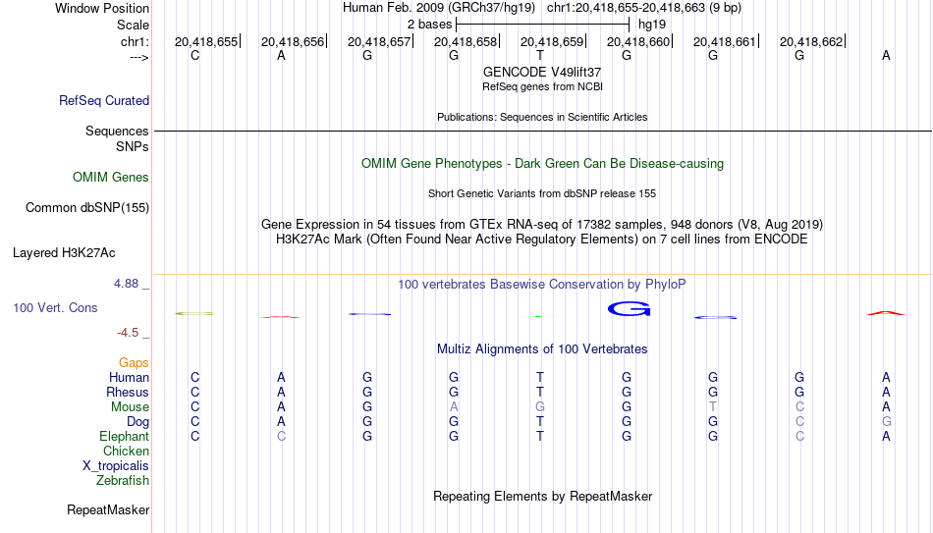Click the -4.5 lower PhyloP scale value

pyautogui.click(x=128, y=333)
